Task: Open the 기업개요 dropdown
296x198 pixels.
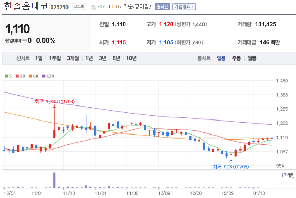Action: pos(184,7)
